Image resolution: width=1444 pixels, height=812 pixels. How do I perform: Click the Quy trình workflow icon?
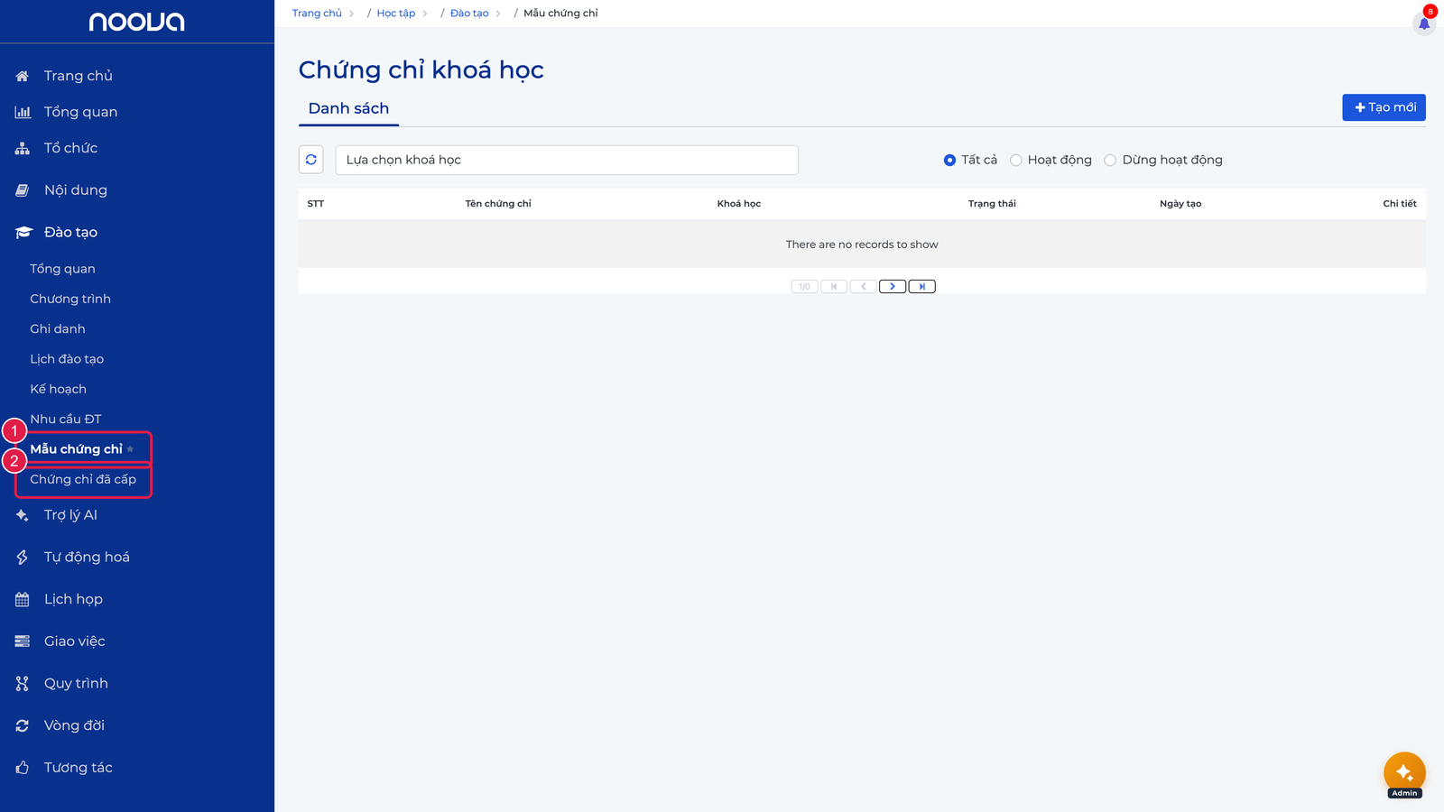[x=23, y=684]
